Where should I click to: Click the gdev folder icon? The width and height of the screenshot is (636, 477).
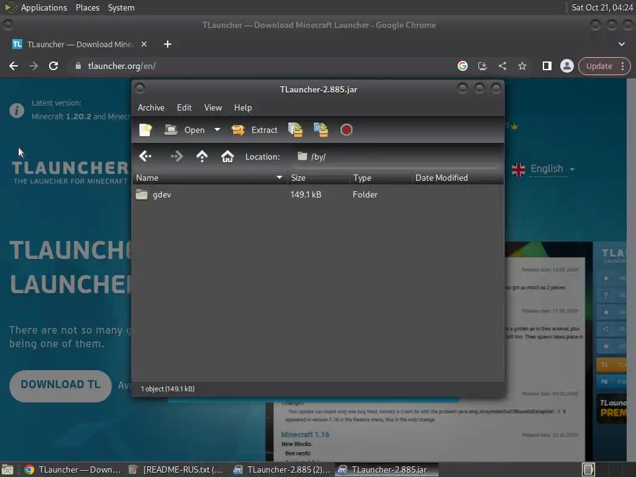pyautogui.click(x=142, y=194)
